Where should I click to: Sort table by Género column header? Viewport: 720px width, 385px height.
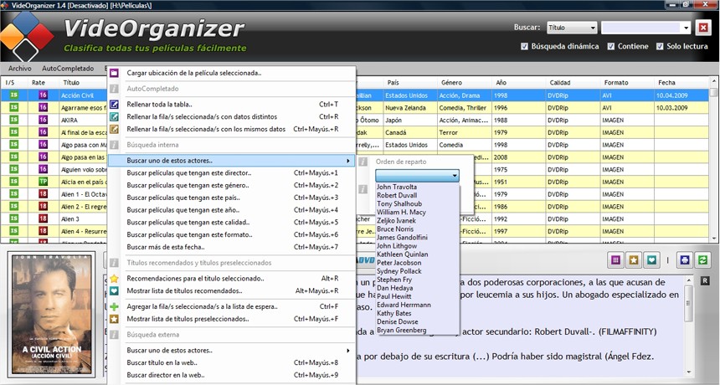(464, 83)
